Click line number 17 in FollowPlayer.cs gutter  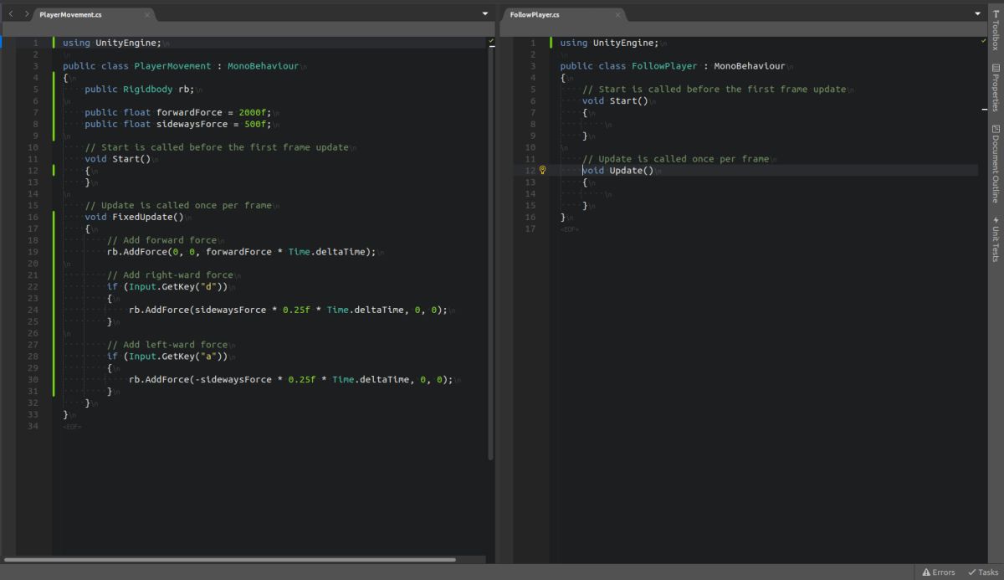pyautogui.click(x=530, y=228)
